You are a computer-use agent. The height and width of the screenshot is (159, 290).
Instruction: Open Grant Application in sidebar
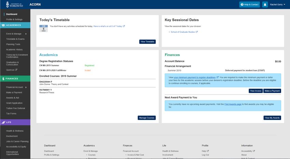pyautogui.click(x=14, y=103)
